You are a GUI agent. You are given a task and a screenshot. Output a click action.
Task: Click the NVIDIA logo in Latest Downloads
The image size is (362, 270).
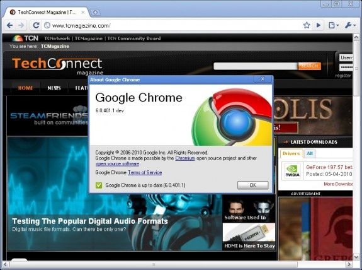tap(292, 171)
